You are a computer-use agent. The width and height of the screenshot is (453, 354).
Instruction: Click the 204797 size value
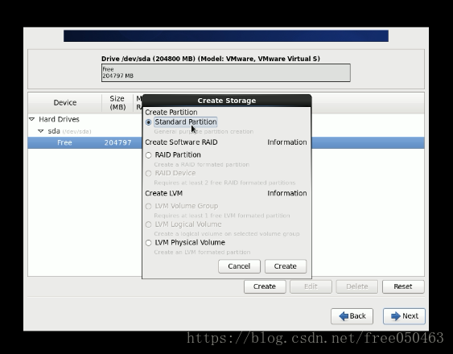(x=117, y=142)
